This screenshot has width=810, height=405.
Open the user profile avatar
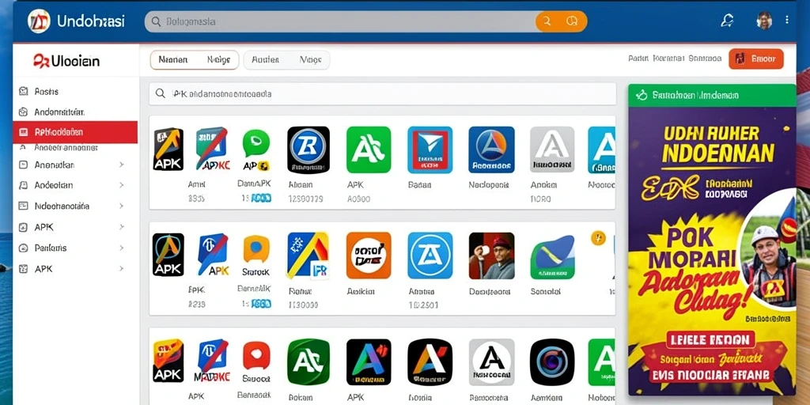click(x=764, y=21)
